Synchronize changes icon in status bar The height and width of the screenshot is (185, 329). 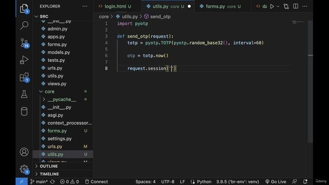coord(52,181)
